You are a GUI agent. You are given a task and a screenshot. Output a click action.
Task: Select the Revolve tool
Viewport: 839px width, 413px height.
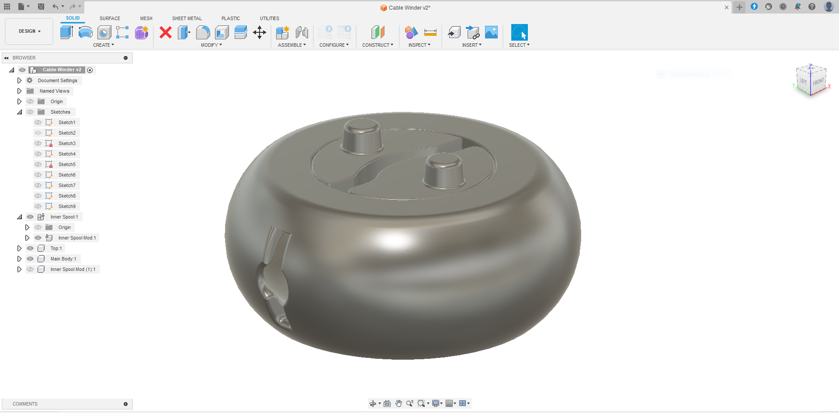[85, 32]
